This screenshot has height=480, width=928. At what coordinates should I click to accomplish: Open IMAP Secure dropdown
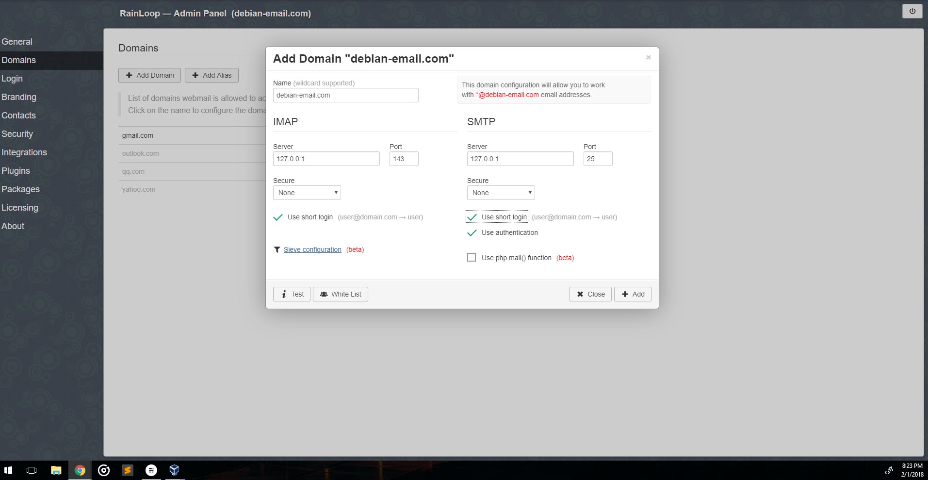[x=307, y=193]
